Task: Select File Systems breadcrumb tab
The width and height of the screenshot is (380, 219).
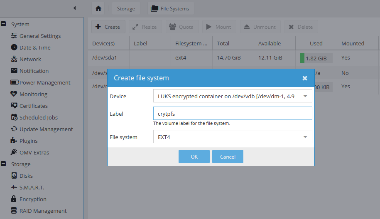Action: (170, 8)
